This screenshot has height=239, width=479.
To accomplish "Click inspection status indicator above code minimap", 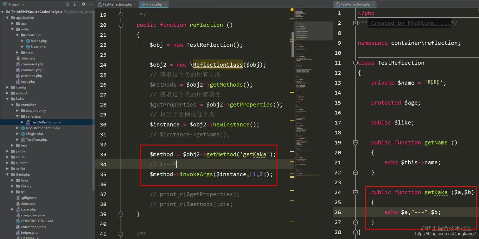I will click(x=292, y=10).
